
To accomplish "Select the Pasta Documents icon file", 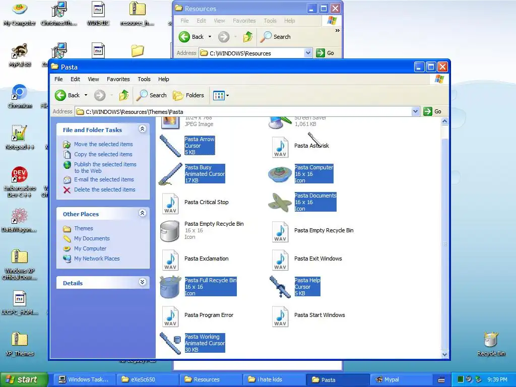I will (x=280, y=202).
